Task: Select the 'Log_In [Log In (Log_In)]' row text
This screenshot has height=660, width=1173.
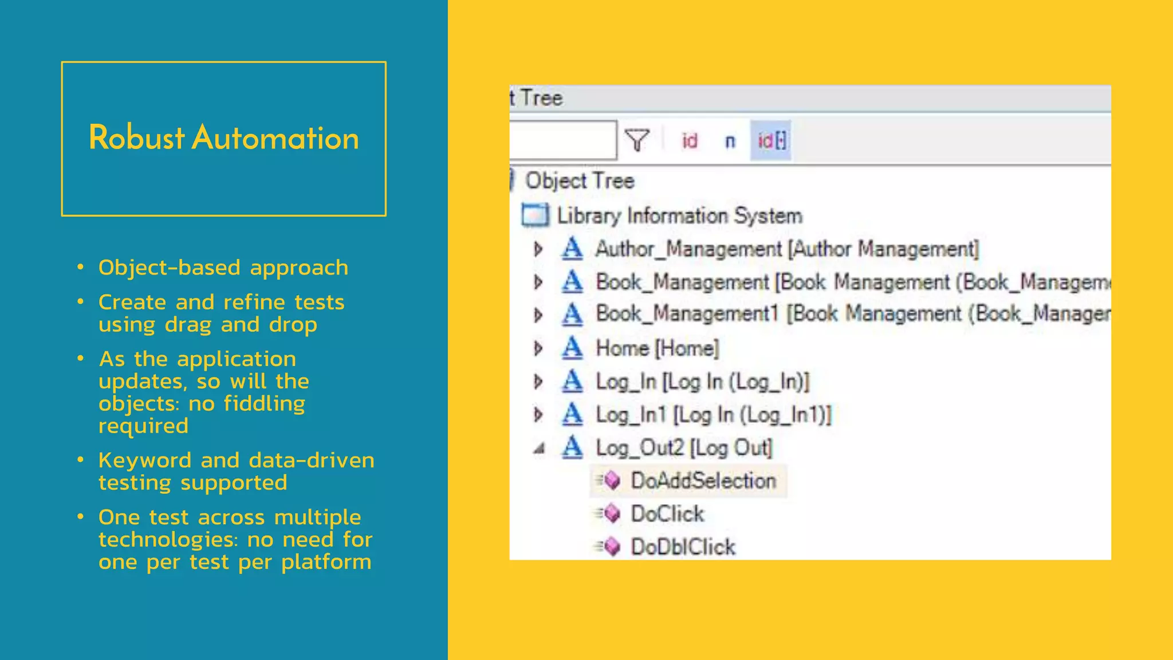Action: pyautogui.click(x=703, y=382)
